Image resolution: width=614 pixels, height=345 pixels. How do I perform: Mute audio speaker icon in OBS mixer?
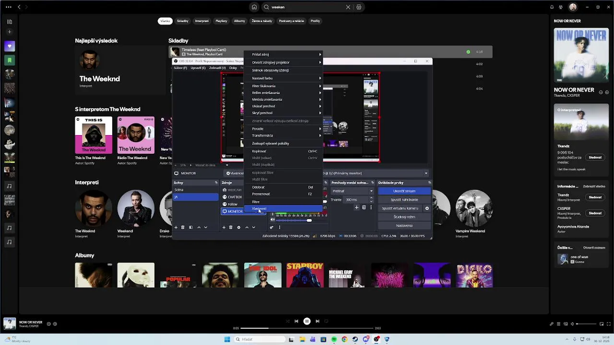tap(272, 220)
